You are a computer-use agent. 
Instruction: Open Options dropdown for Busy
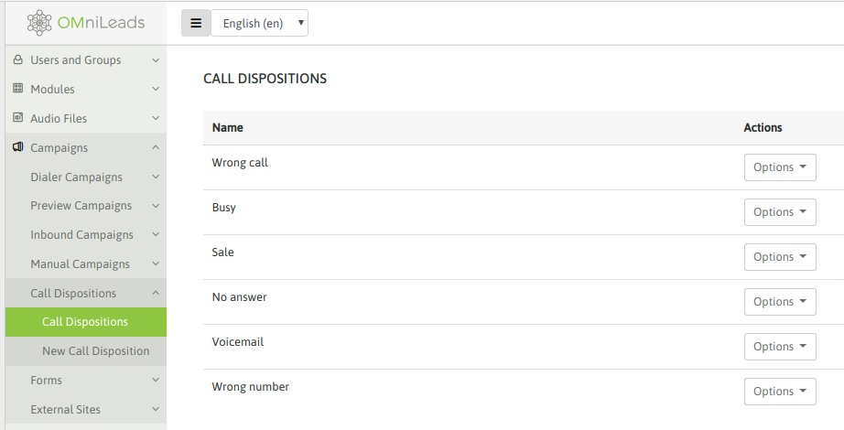(780, 212)
